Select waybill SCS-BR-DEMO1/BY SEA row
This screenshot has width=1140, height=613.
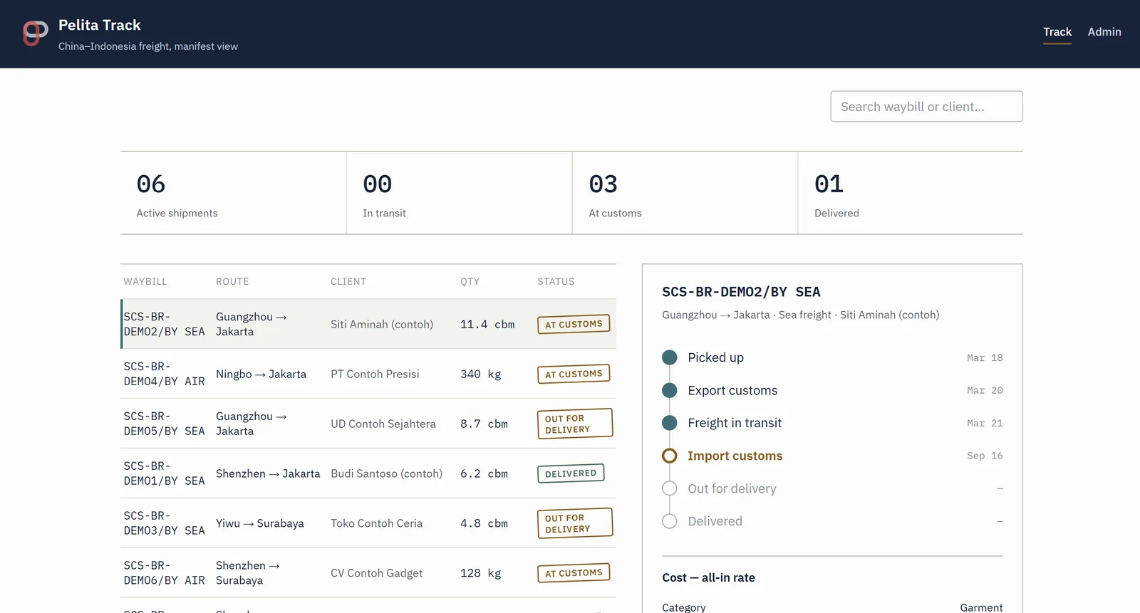368,473
